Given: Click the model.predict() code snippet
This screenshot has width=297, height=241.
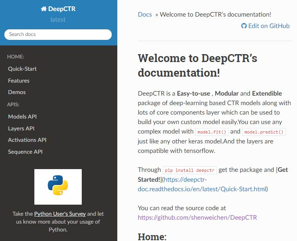Looking at the screenshot, I should pyautogui.click(x=264, y=132).
